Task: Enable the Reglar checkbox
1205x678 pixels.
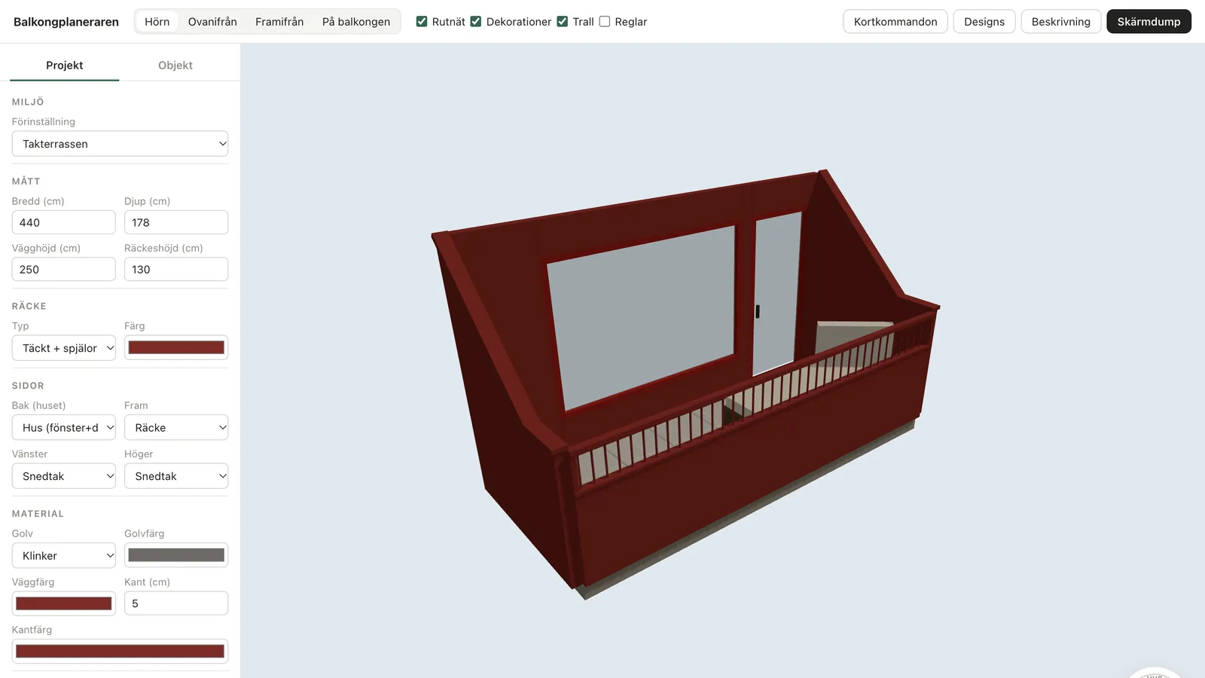Action: [605, 22]
